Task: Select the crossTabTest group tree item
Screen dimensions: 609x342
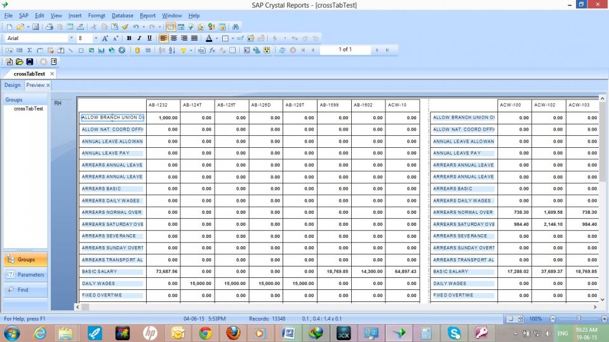Action: click(x=29, y=109)
